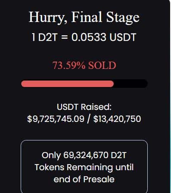Click the word 'Only' in remaining box

pos(51,156)
